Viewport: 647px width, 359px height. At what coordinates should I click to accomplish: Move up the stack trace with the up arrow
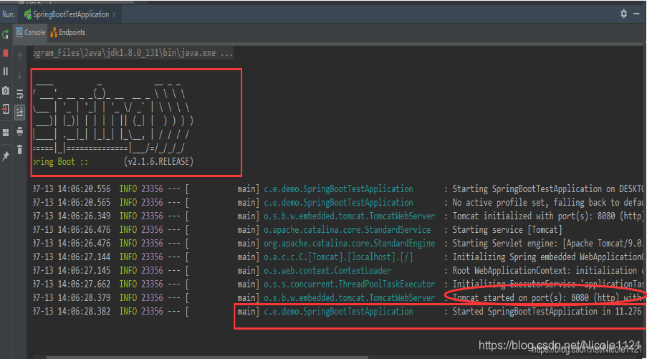pos(19,57)
